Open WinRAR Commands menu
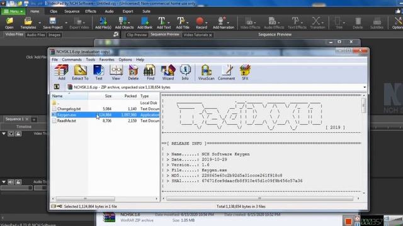This screenshot has height=226, width=403. pos(72,60)
